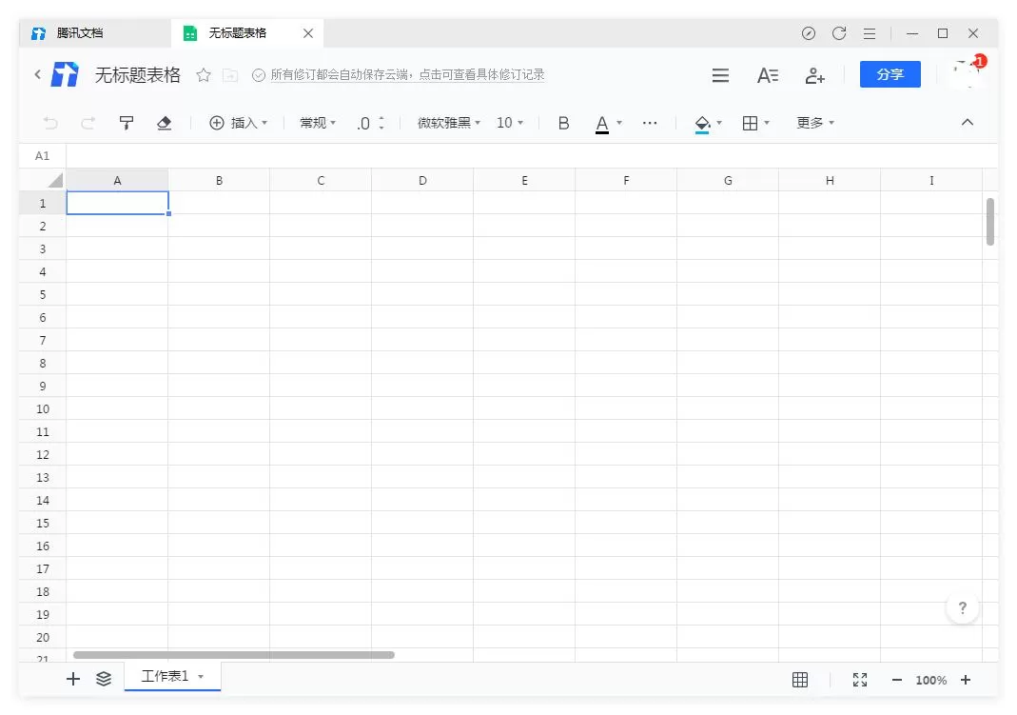Open the header hamburger menu icon

(x=720, y=75)
